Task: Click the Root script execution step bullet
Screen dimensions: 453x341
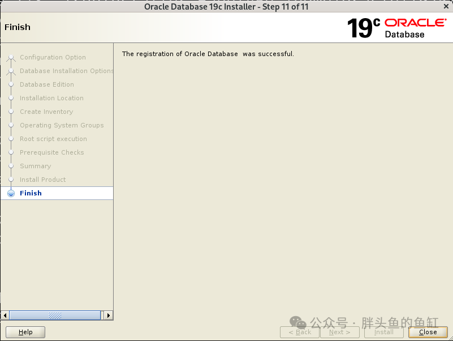Action: click(11, 139)
